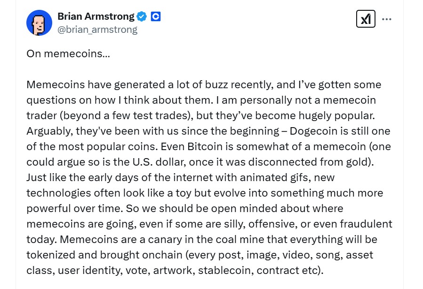423x289 pixels.
Task: Open the three-dot more options menu
Action: click(387, 19)
